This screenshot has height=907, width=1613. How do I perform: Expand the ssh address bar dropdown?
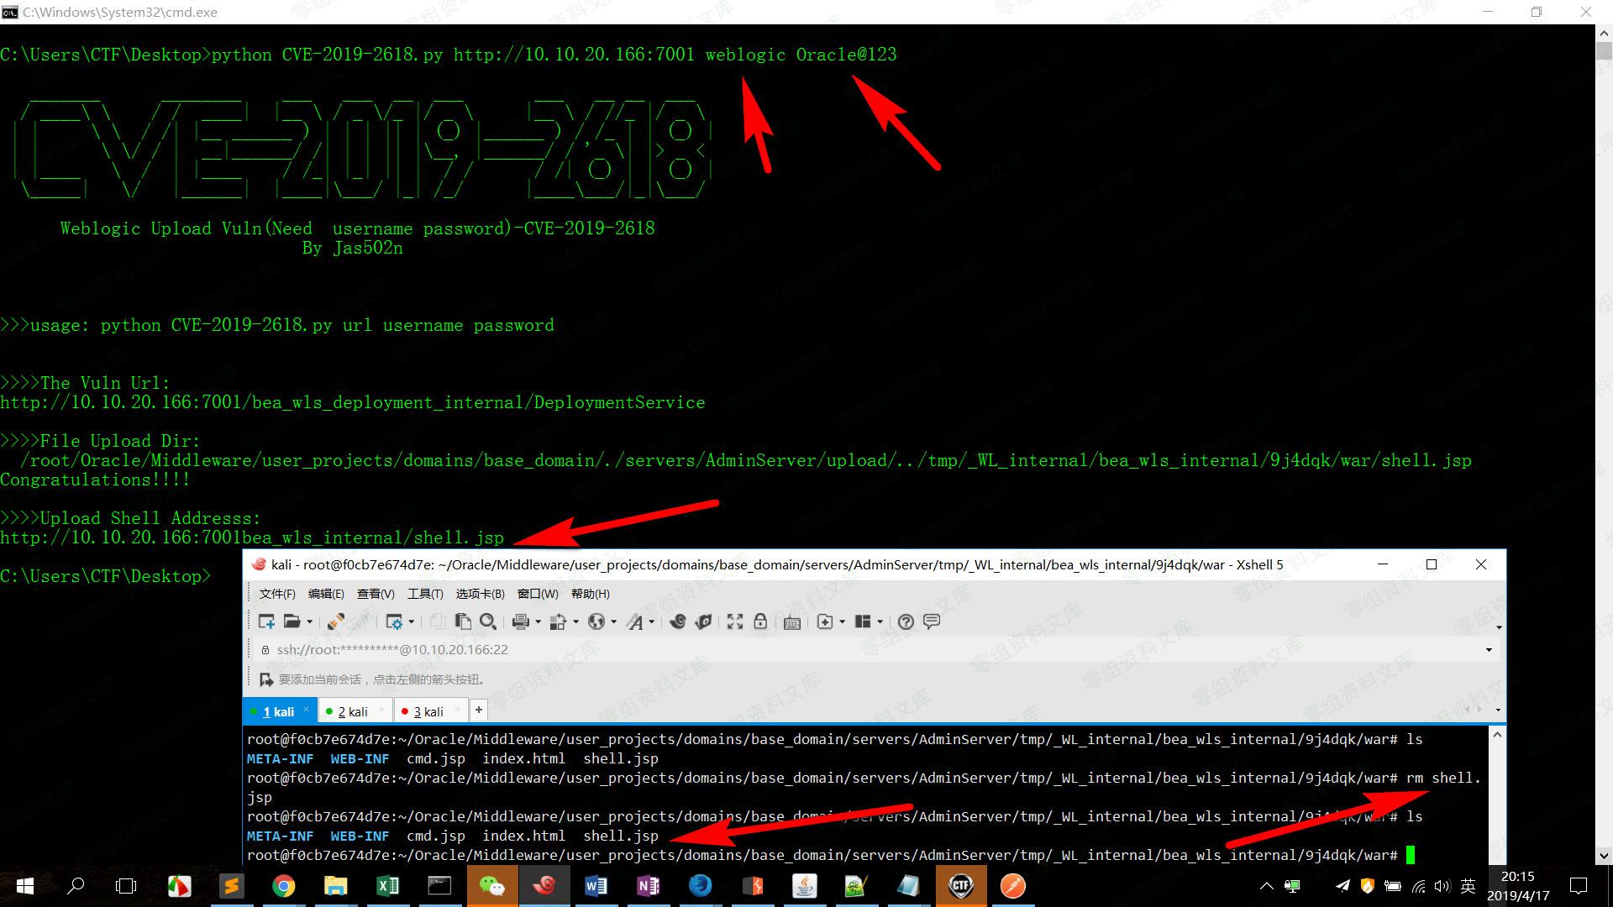tap(1487, 649)
